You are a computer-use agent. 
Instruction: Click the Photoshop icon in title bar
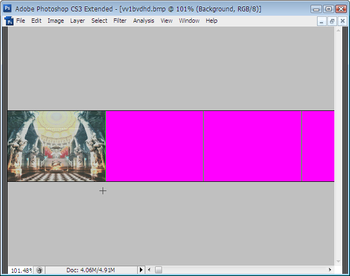coord(8,9)
